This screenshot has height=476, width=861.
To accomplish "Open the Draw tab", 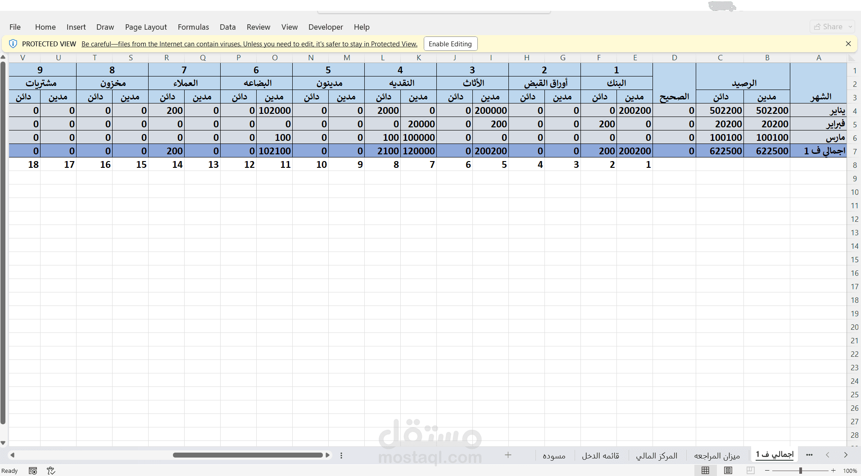I will [105, 27].
